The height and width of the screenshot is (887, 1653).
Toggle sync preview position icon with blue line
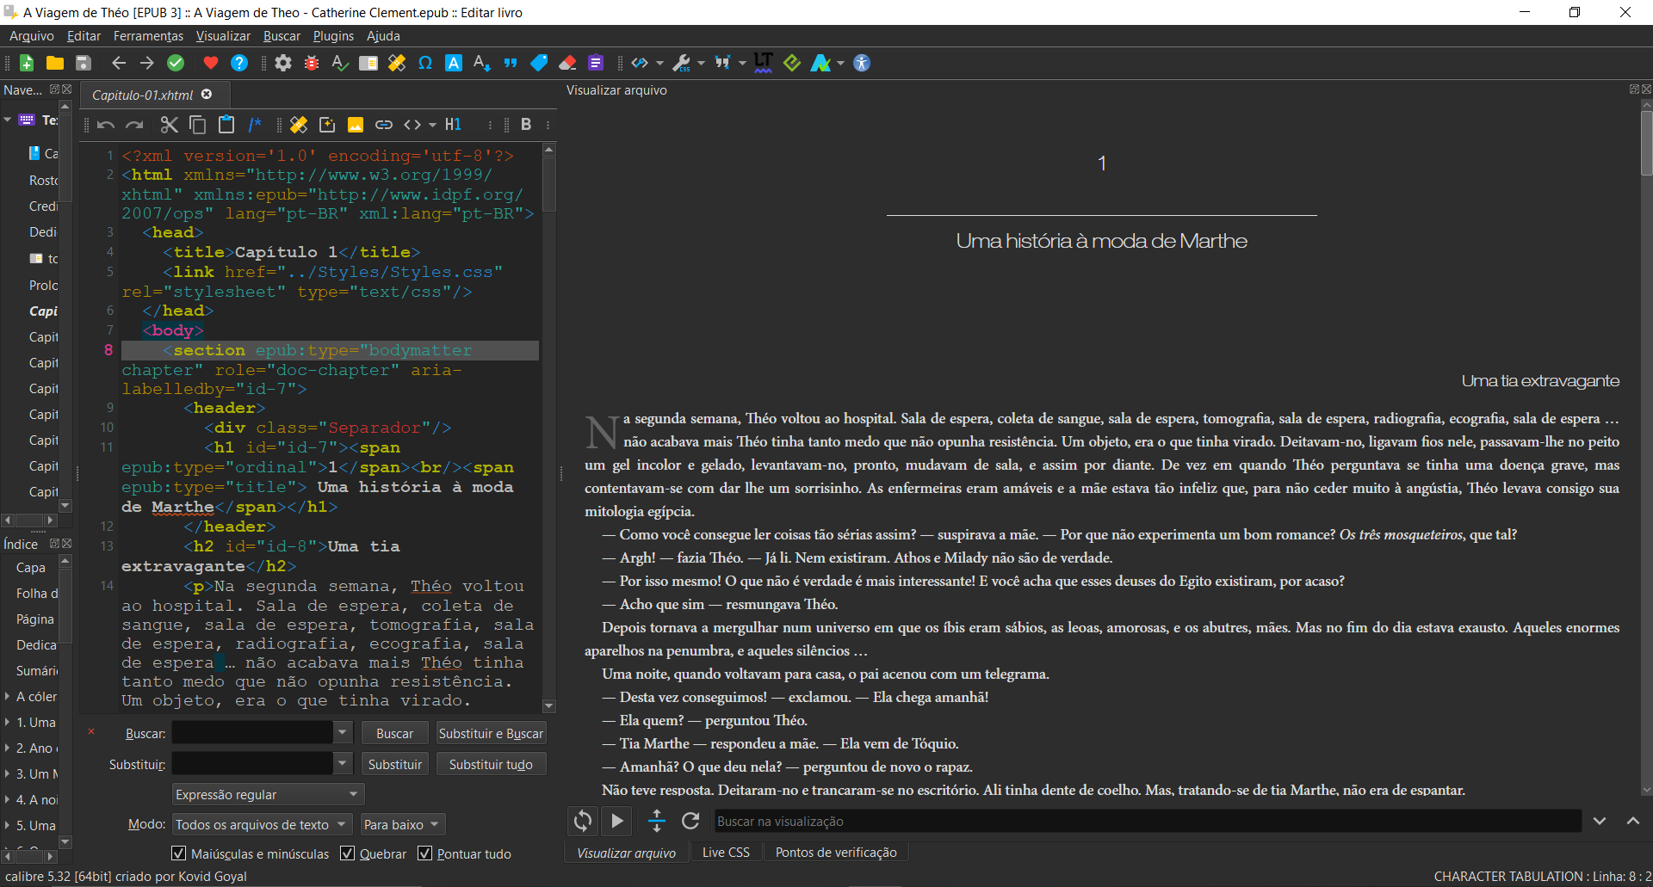[657, 821]
